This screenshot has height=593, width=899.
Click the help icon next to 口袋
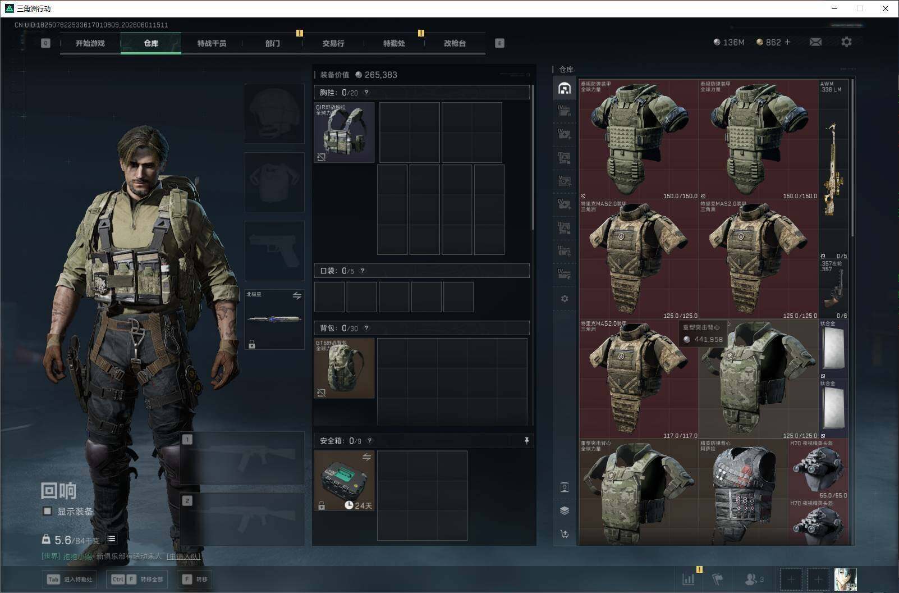pos(363,271)
